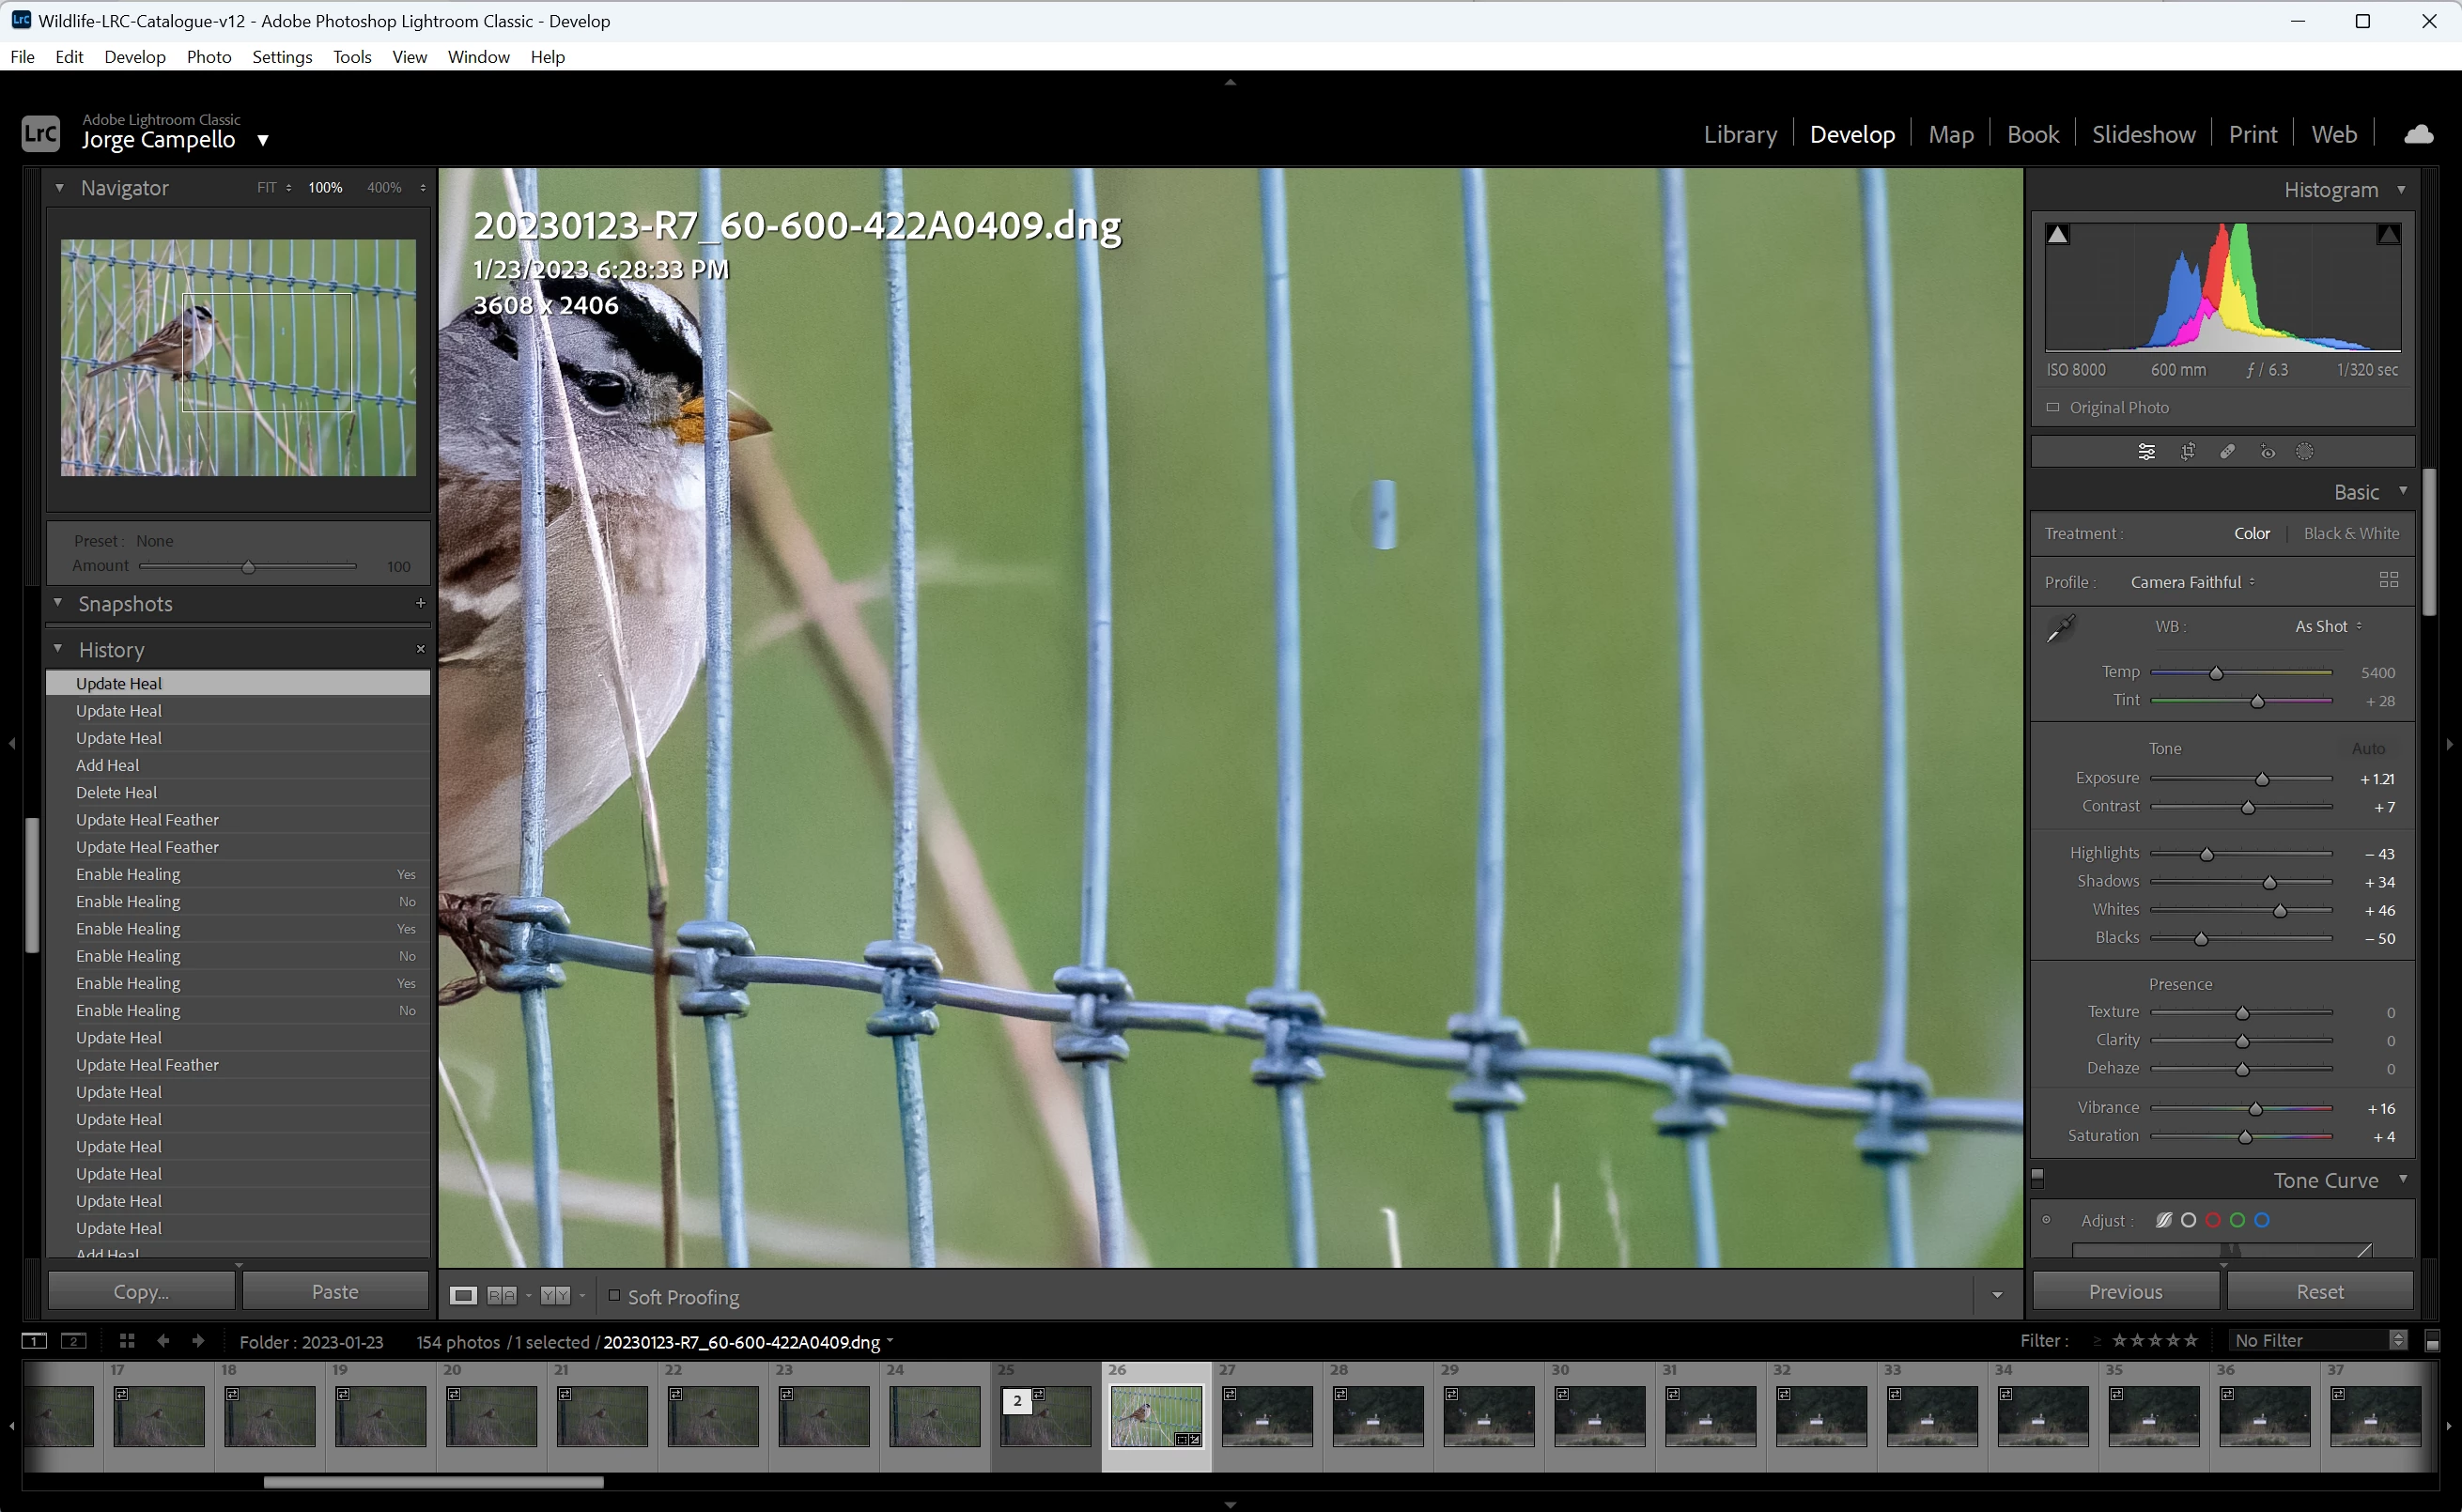Enable the Soft Proofing checkbox
2462x1512 pixels.
coord(615,1296)
